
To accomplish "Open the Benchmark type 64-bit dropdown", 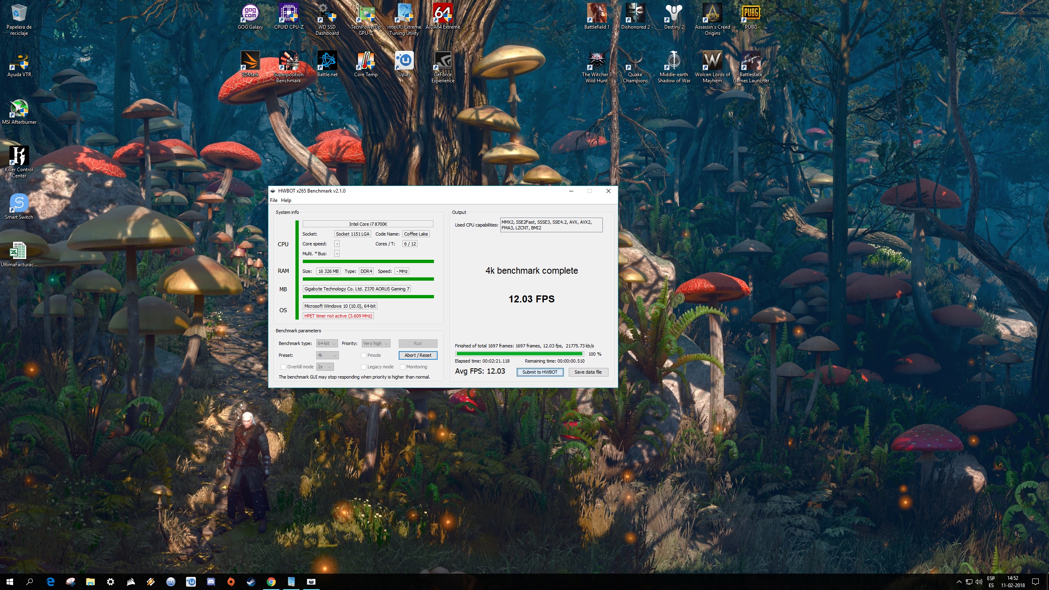I will click(x=327, y=343).
